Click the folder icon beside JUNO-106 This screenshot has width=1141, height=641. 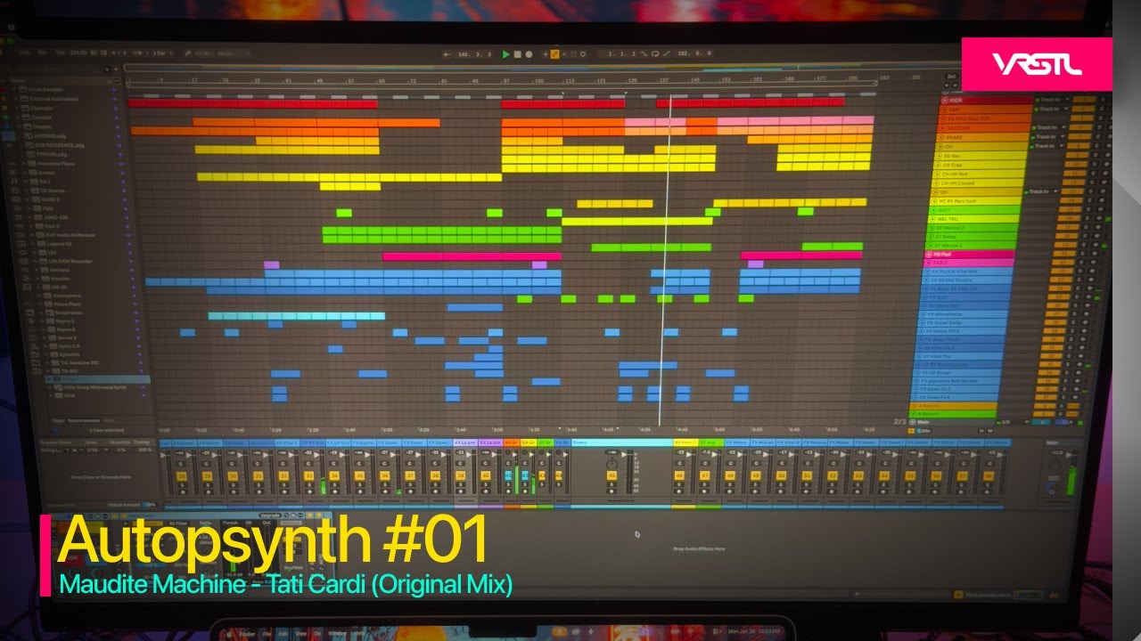click(40, 217)
